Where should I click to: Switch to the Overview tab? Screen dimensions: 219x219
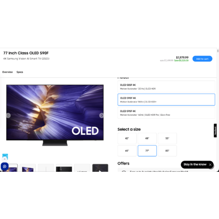tap(7, 72)
